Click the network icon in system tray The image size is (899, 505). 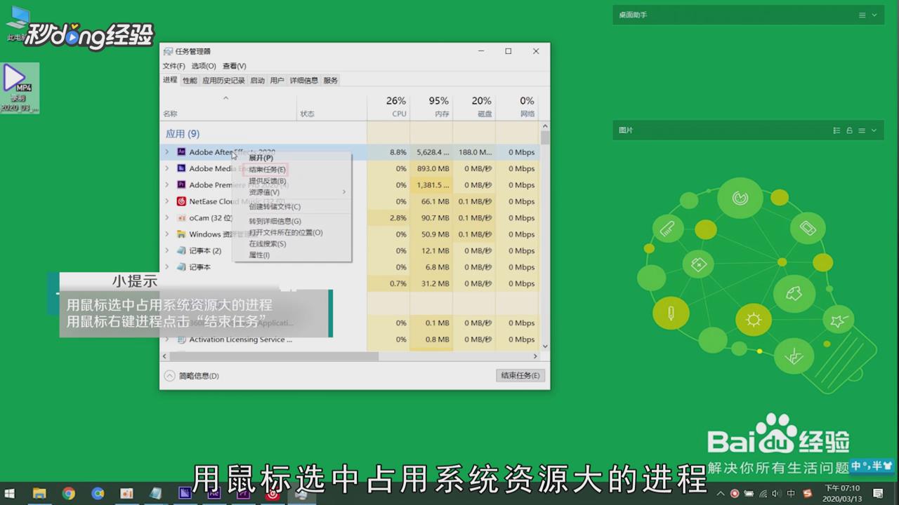[x=763, y=494]
